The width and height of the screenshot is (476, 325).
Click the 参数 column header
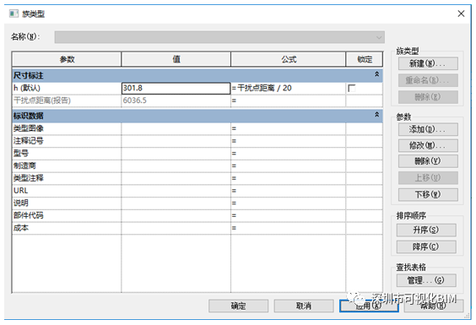67,59
